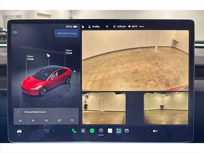Toggle the car lock icon above the roof
The height and width of the screenshot is (153, 204).
(x=48, y=55)
